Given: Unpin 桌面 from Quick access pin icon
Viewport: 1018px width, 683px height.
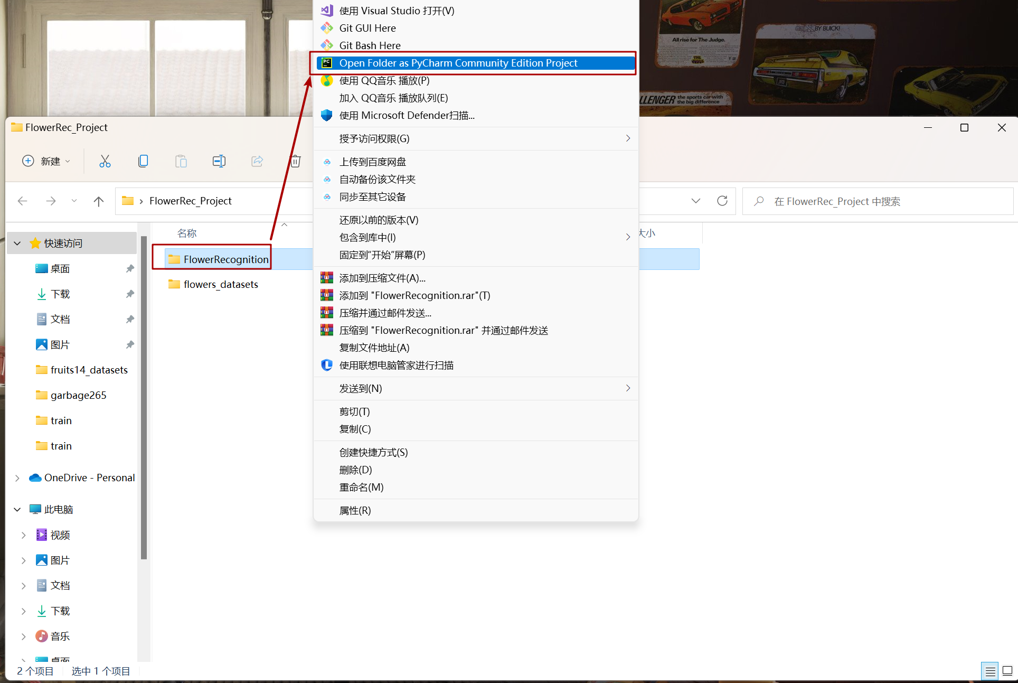Looking at the screenshot, I should (x=130, y=268).
